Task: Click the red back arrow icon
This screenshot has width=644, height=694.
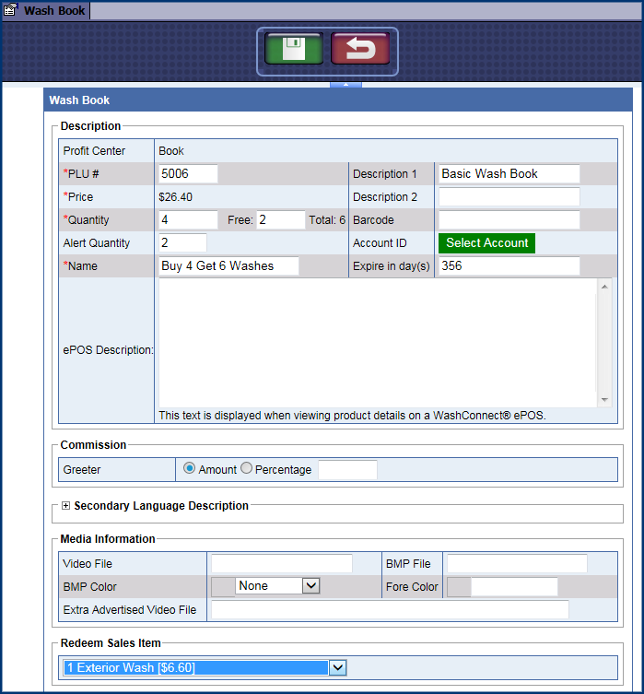Action: pyautogui.click(x=359, y=49)
